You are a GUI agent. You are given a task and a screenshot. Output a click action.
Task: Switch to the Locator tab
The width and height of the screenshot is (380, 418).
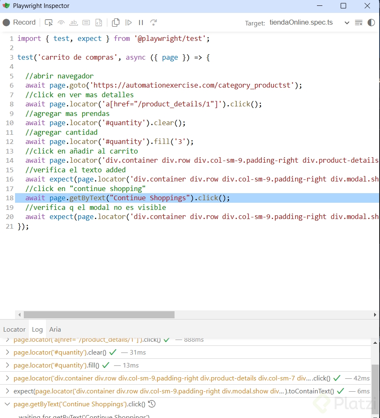pyautogui.click(x=15, y=330)
